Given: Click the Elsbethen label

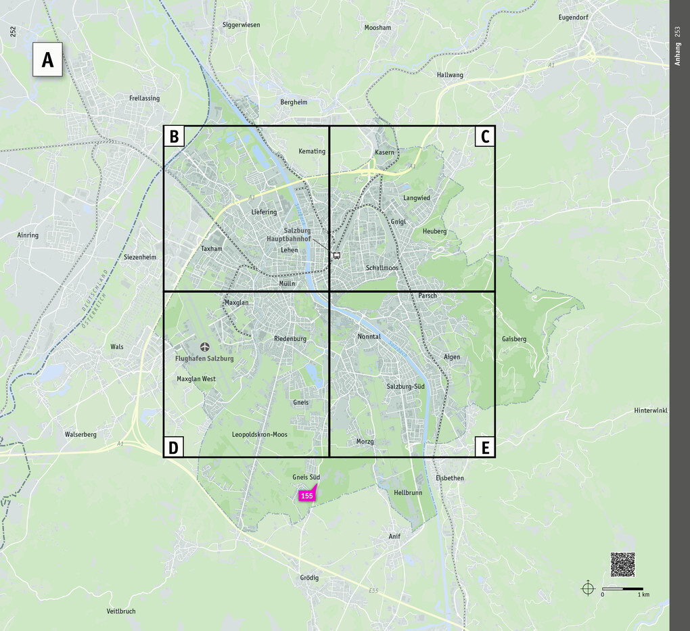Looking at the screenshot, I should tap(449, 478).
